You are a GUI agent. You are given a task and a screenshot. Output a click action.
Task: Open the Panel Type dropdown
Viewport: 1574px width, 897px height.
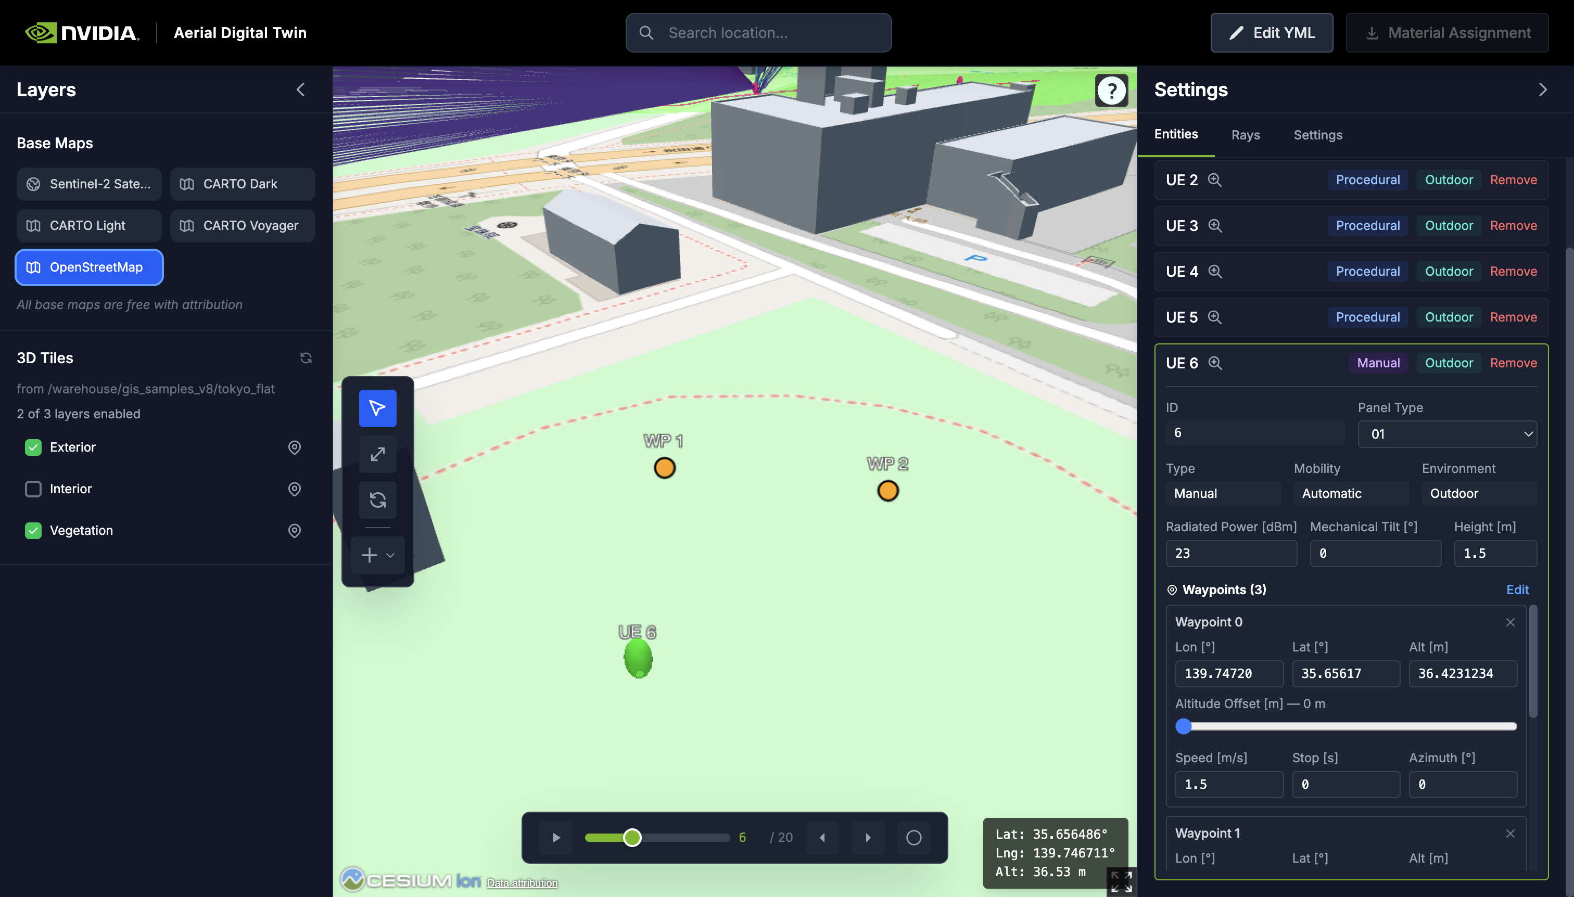point(1446,434)
